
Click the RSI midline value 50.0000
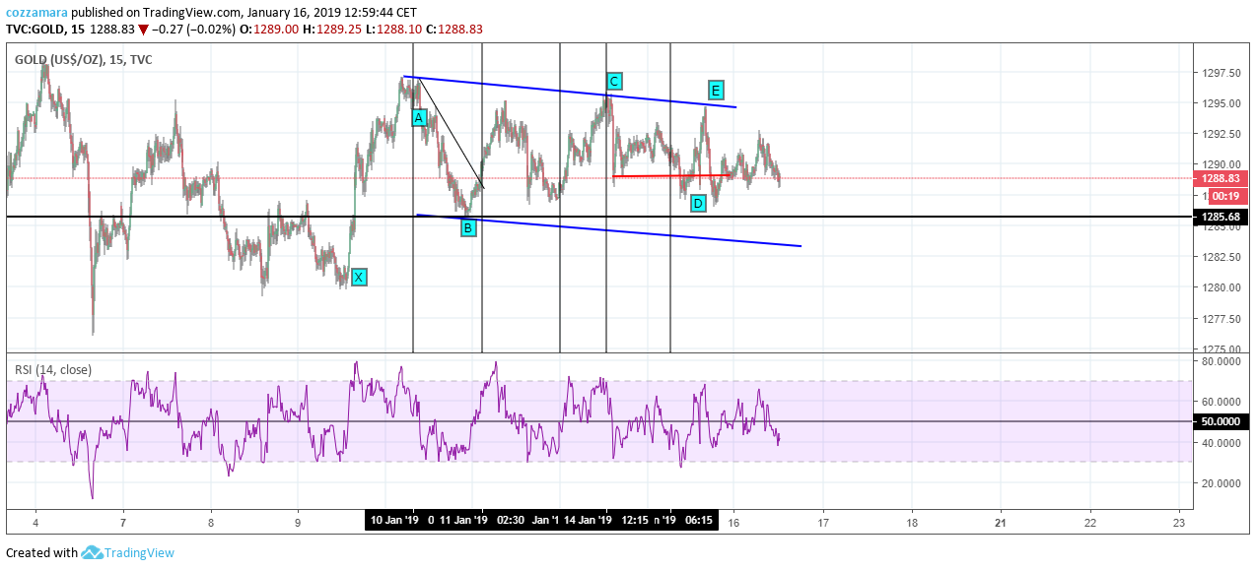pos(1220,421)
